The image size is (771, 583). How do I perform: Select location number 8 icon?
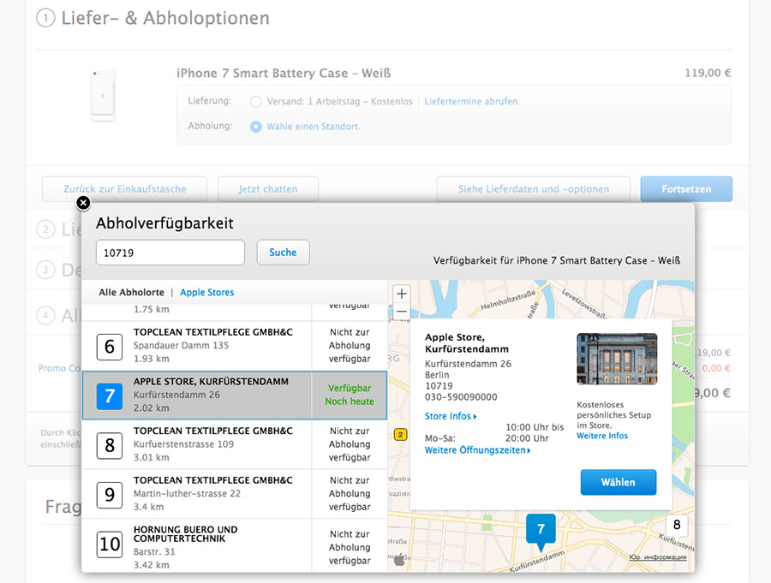pyautogui.click(x=110, y=445)
